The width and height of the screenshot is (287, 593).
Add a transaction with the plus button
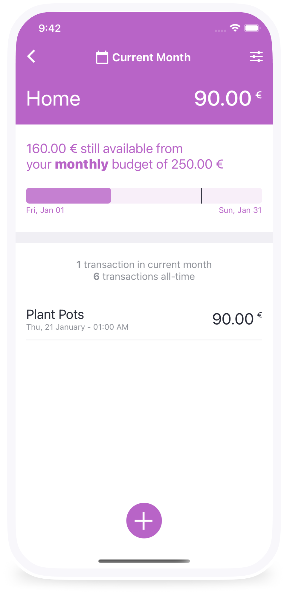(144, 520)
